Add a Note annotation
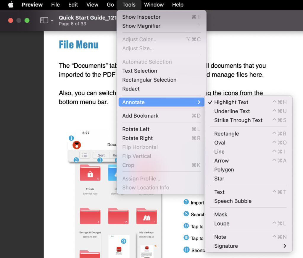 248,237
